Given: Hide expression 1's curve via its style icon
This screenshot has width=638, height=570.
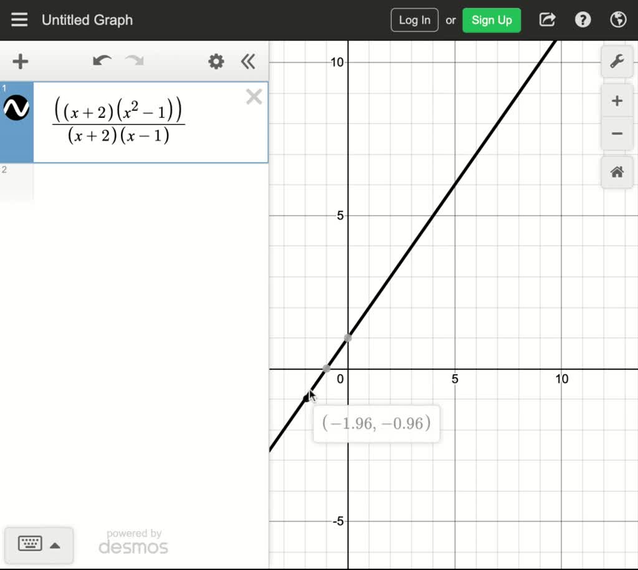Looking at the screenshot, I should [x=16, y=108].
